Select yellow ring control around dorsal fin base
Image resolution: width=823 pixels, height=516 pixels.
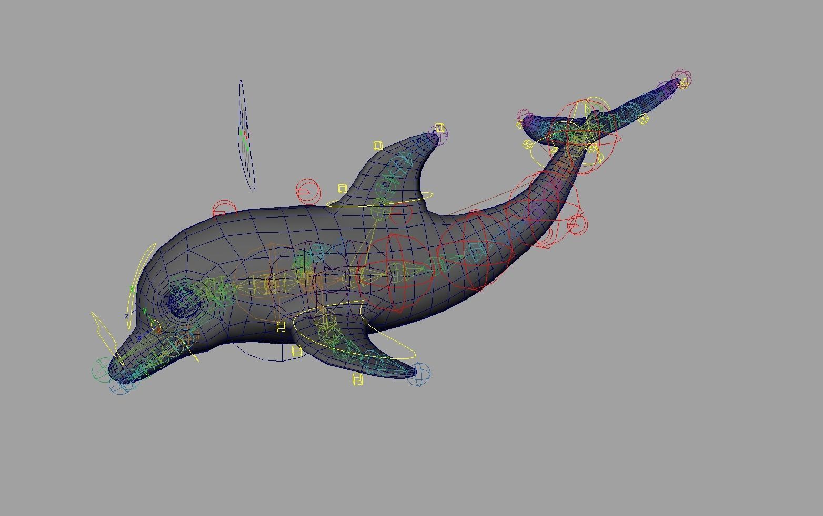point(380,200)
